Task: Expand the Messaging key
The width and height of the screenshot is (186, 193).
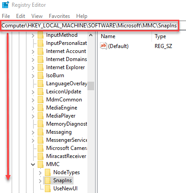Action: (x=33, y=132)
